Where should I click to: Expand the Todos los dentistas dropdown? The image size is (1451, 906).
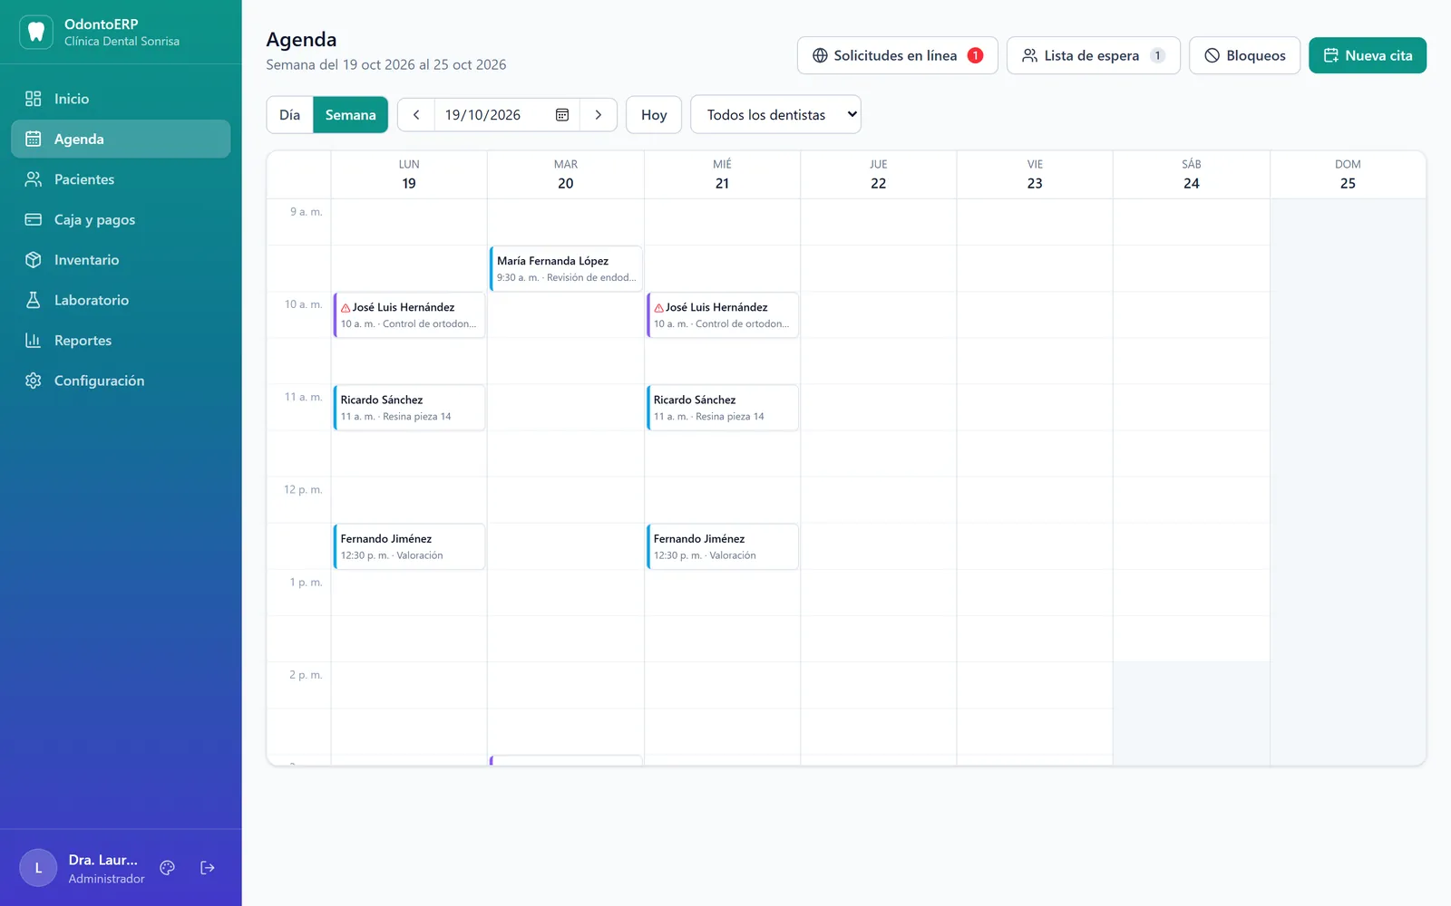(775, 114)
